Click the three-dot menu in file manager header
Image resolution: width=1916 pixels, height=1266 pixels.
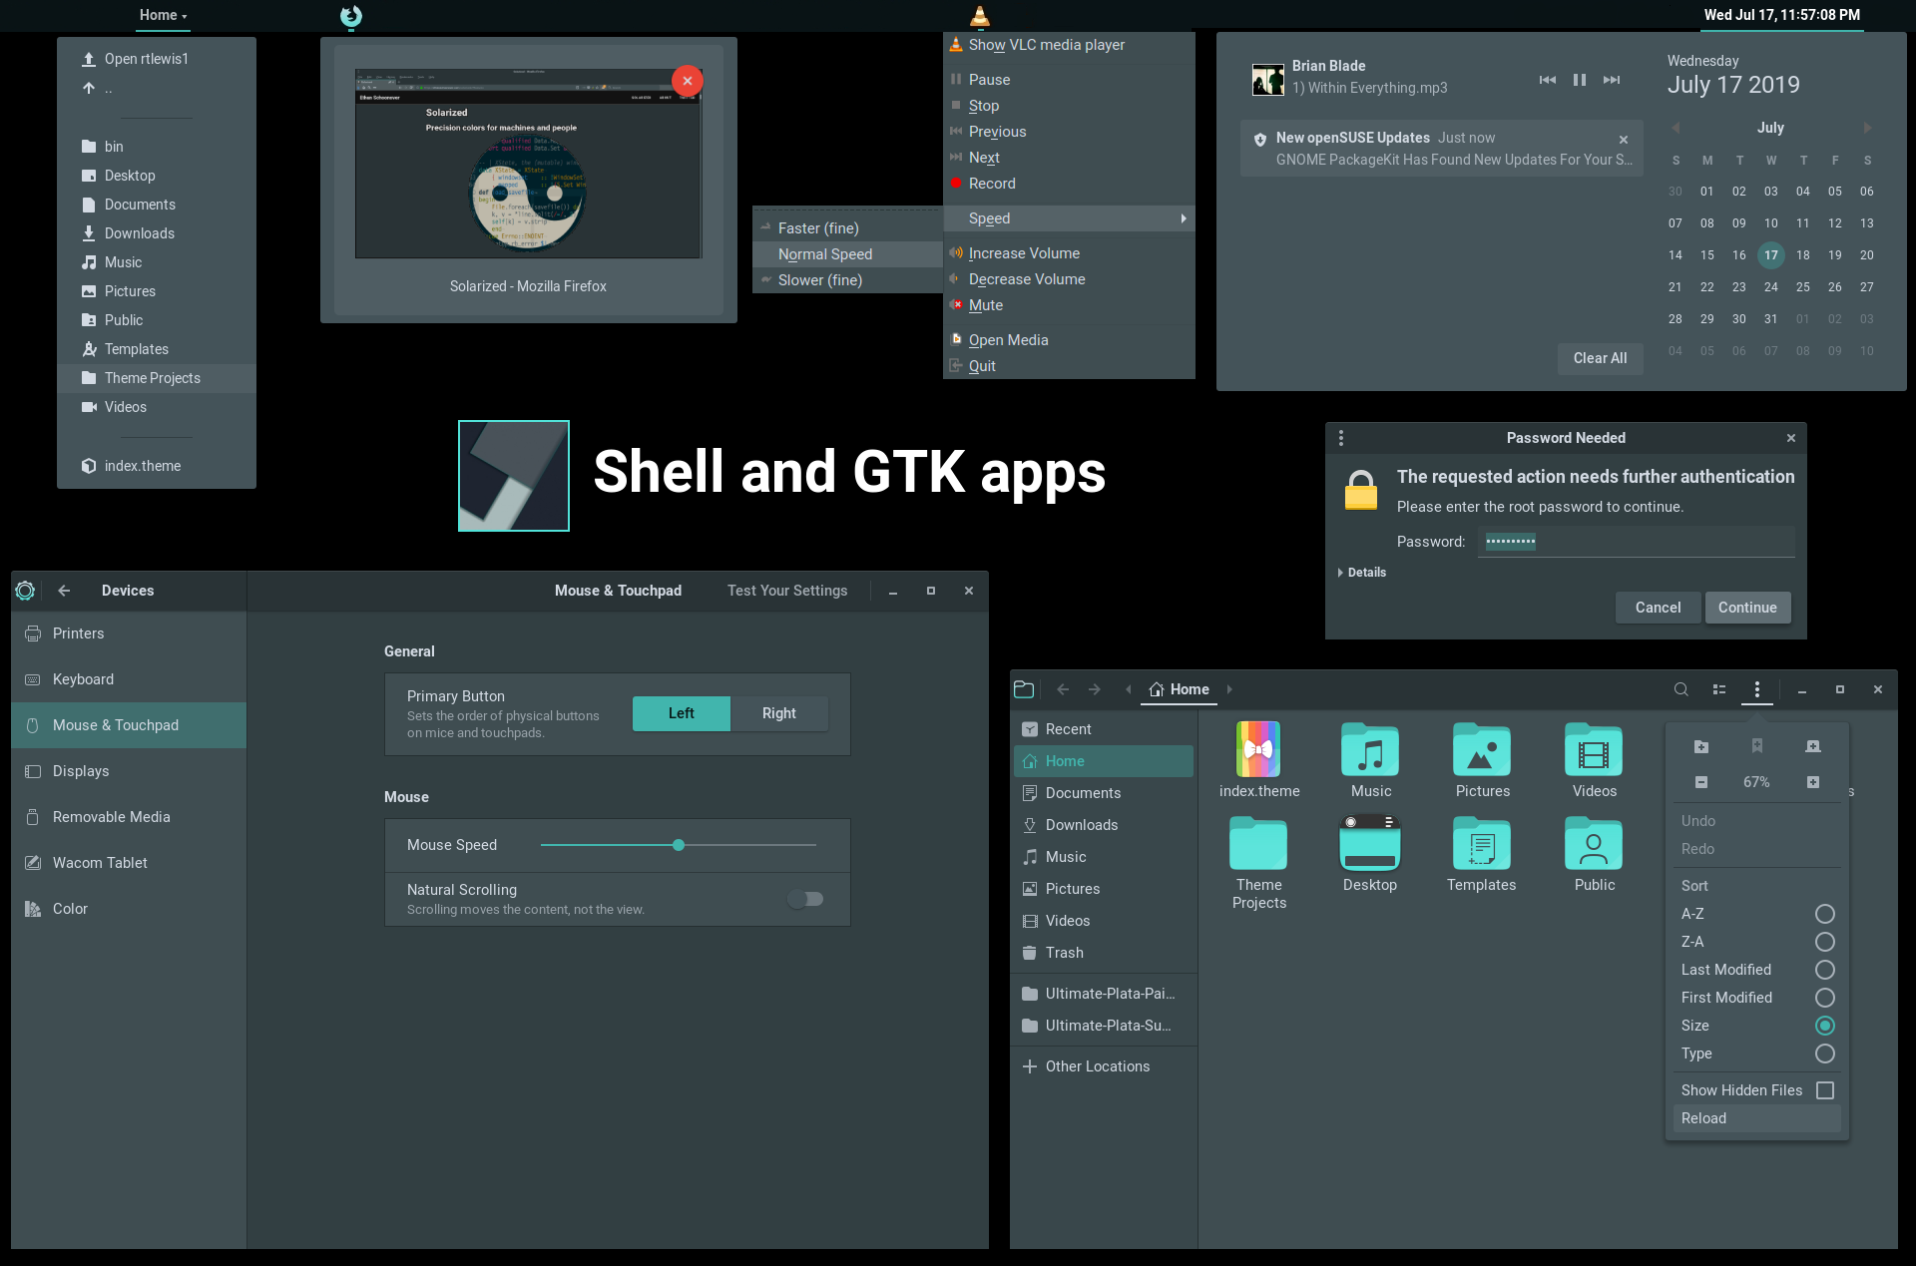point(1757,689)
